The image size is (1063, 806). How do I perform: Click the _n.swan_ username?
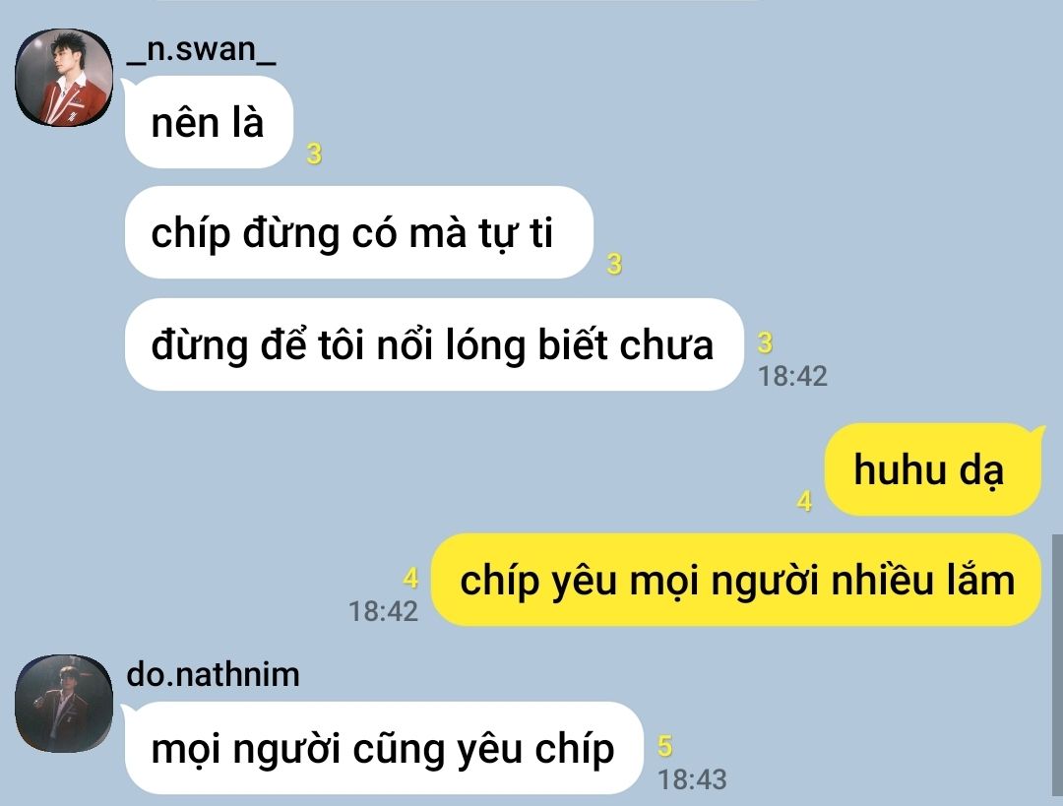click(201, 50)
